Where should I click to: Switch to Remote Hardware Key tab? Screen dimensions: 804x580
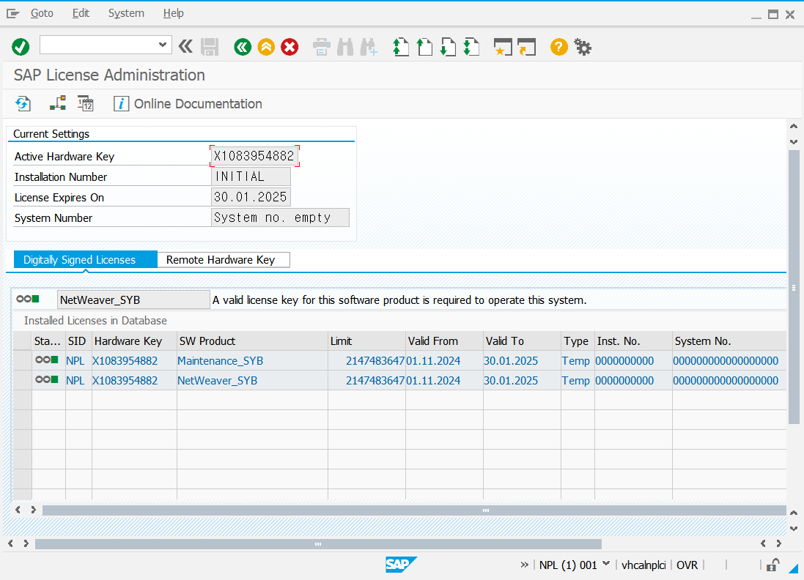click(223, 260)
